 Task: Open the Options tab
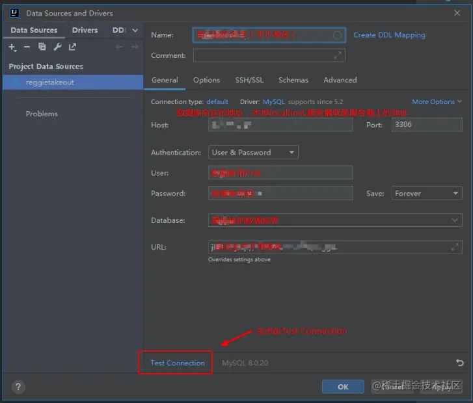point(207,80)
